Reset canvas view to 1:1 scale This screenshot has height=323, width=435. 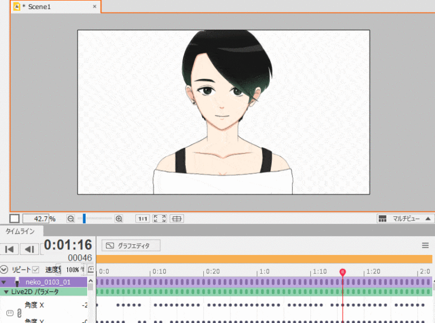pos(142,219)
